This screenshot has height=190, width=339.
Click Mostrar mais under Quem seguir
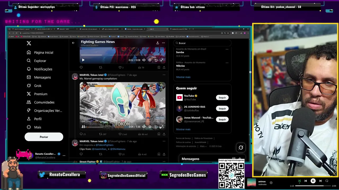(183, 129)
